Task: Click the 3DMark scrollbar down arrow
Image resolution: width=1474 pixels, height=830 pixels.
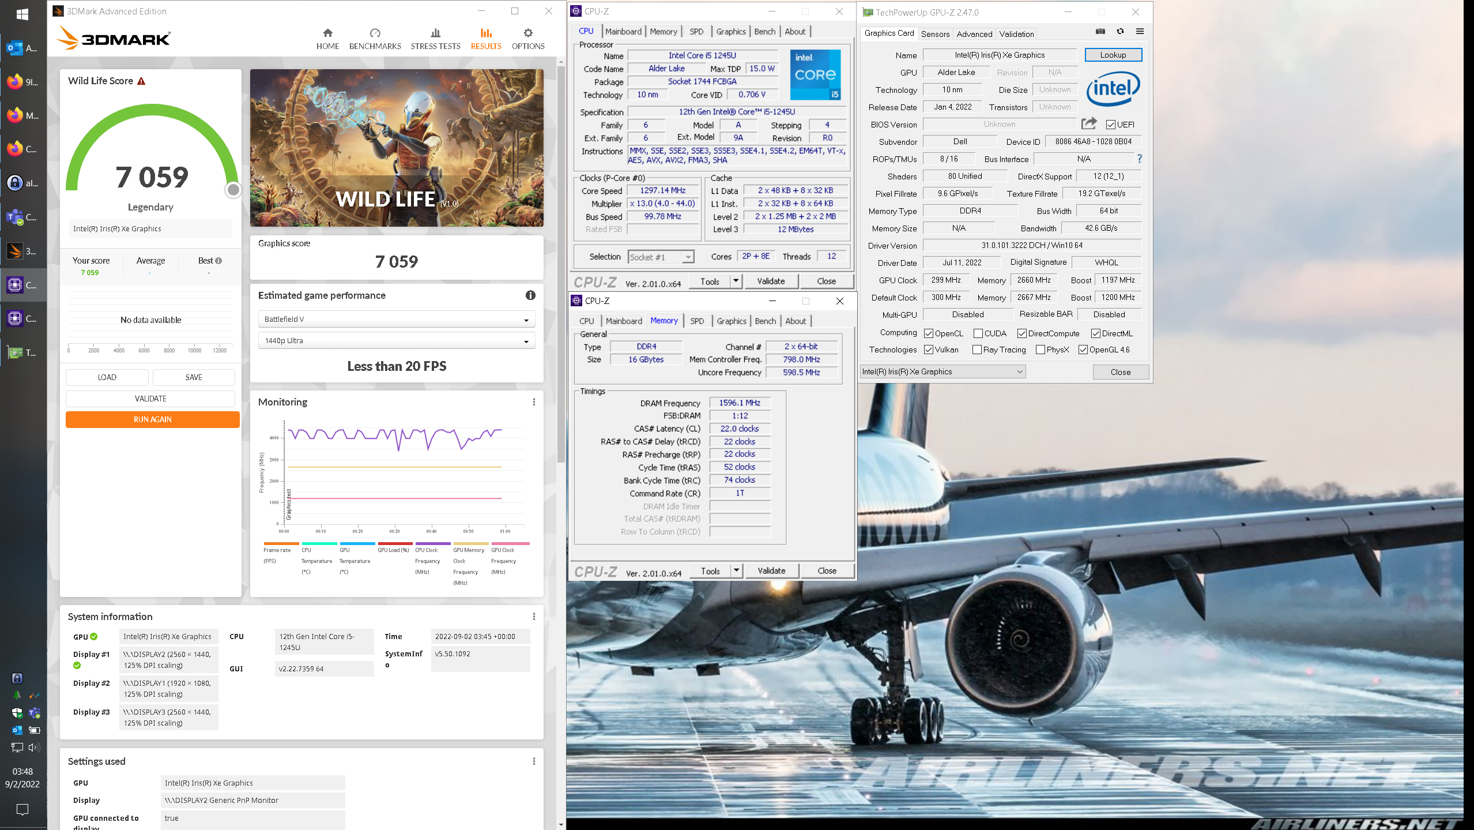Action: tap(561, 825)
